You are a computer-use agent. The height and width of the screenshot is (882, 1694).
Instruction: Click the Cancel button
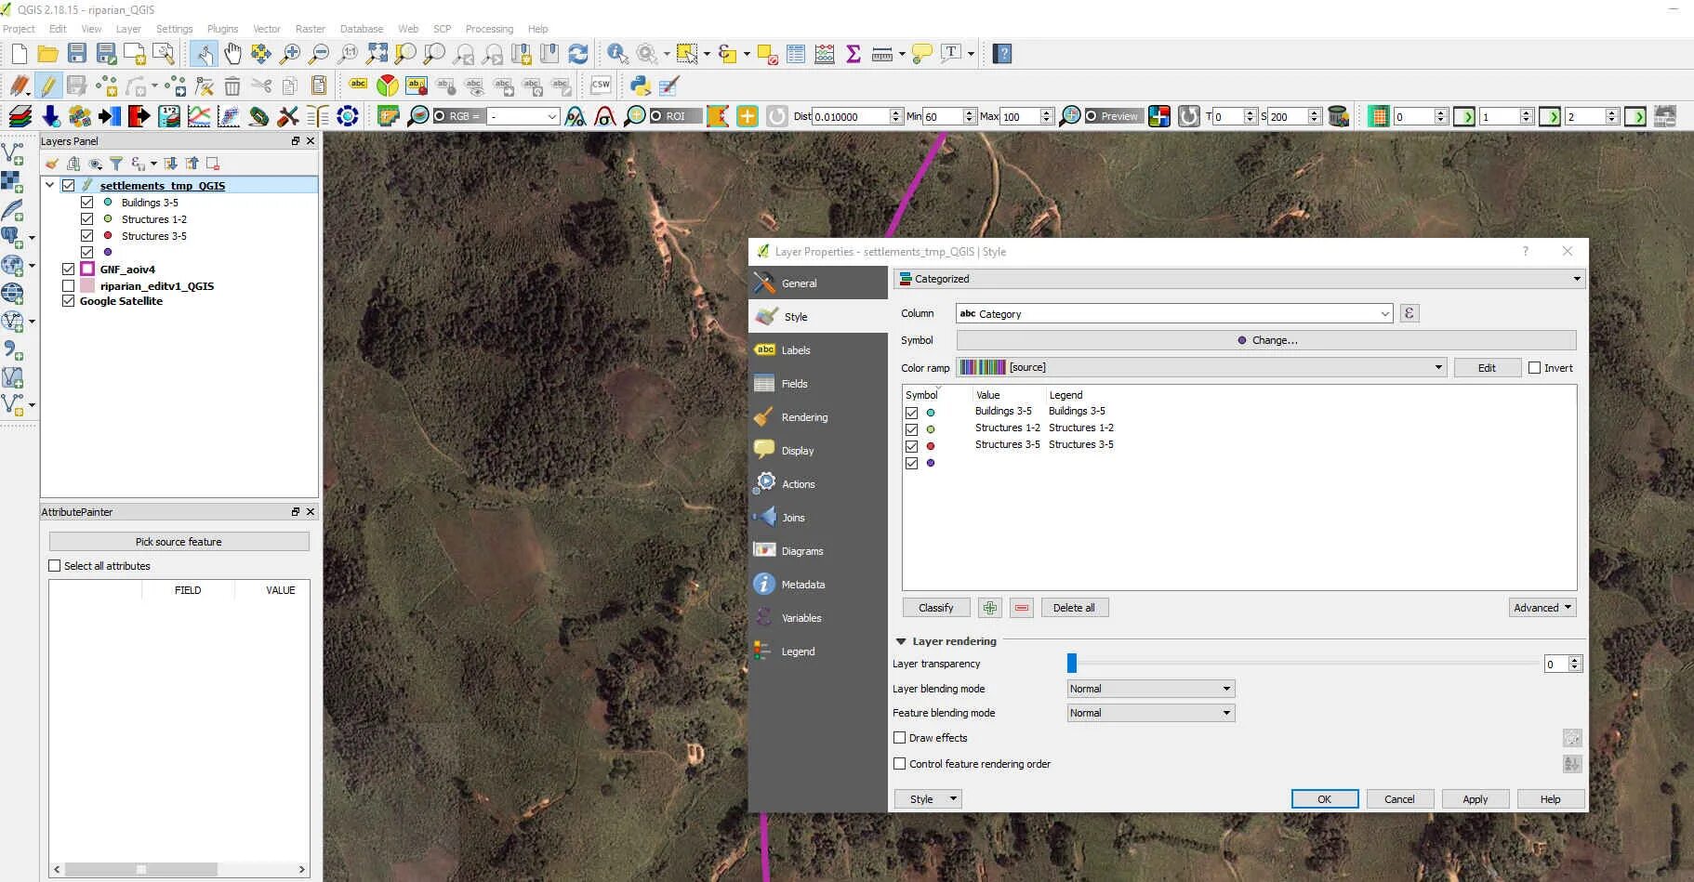pyautogui.click(x=1400, y=799)
